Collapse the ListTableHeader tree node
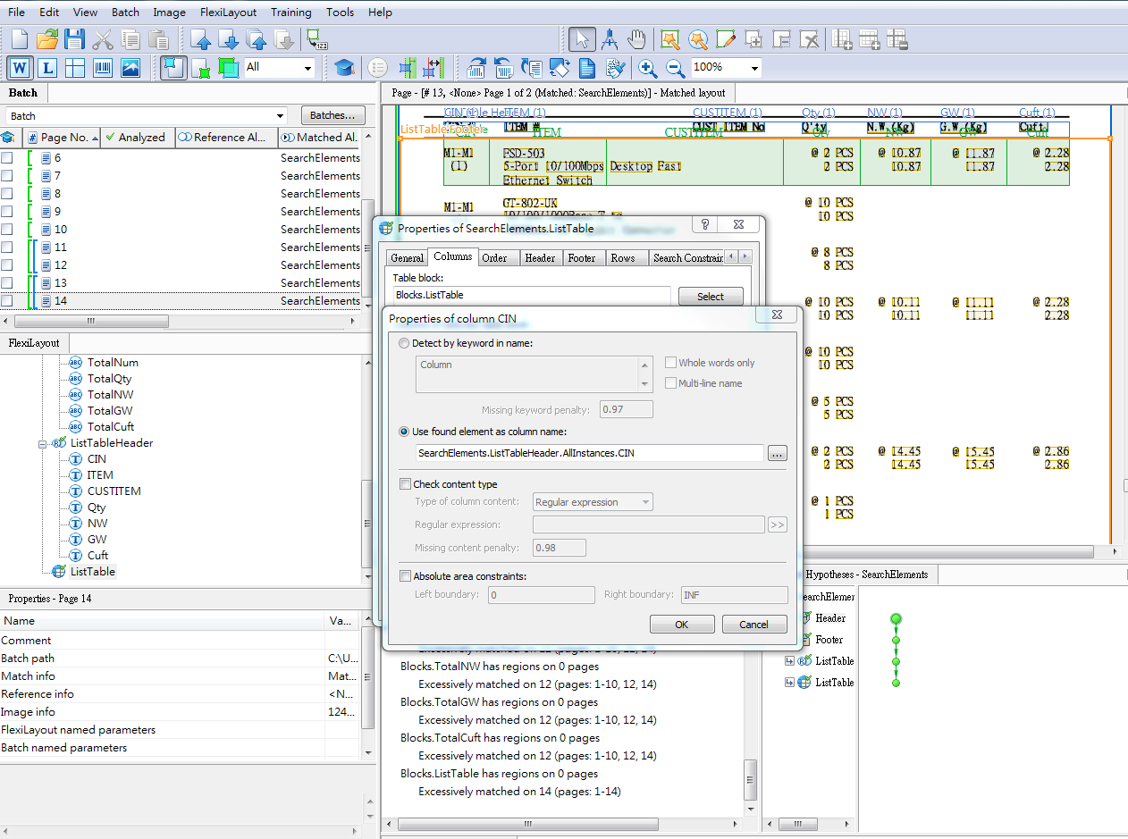 click(42, 442)
